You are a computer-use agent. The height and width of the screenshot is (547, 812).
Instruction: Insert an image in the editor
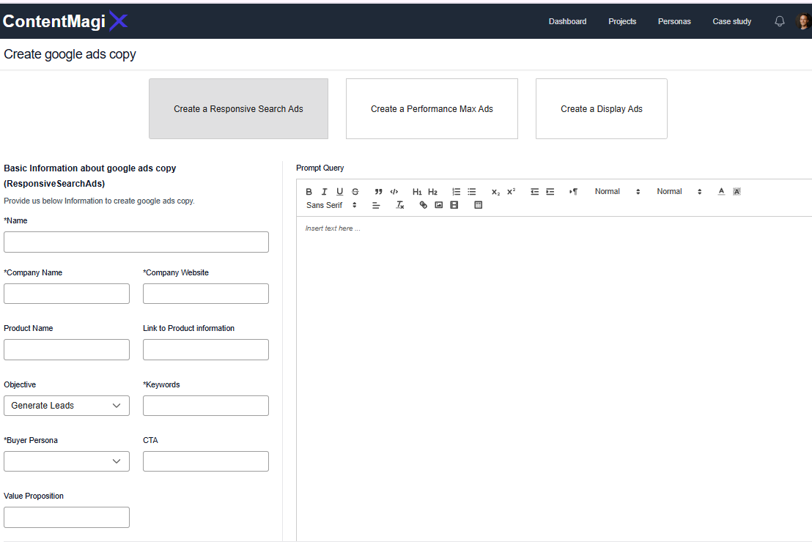pyautogui.click(x=439, y=206)
